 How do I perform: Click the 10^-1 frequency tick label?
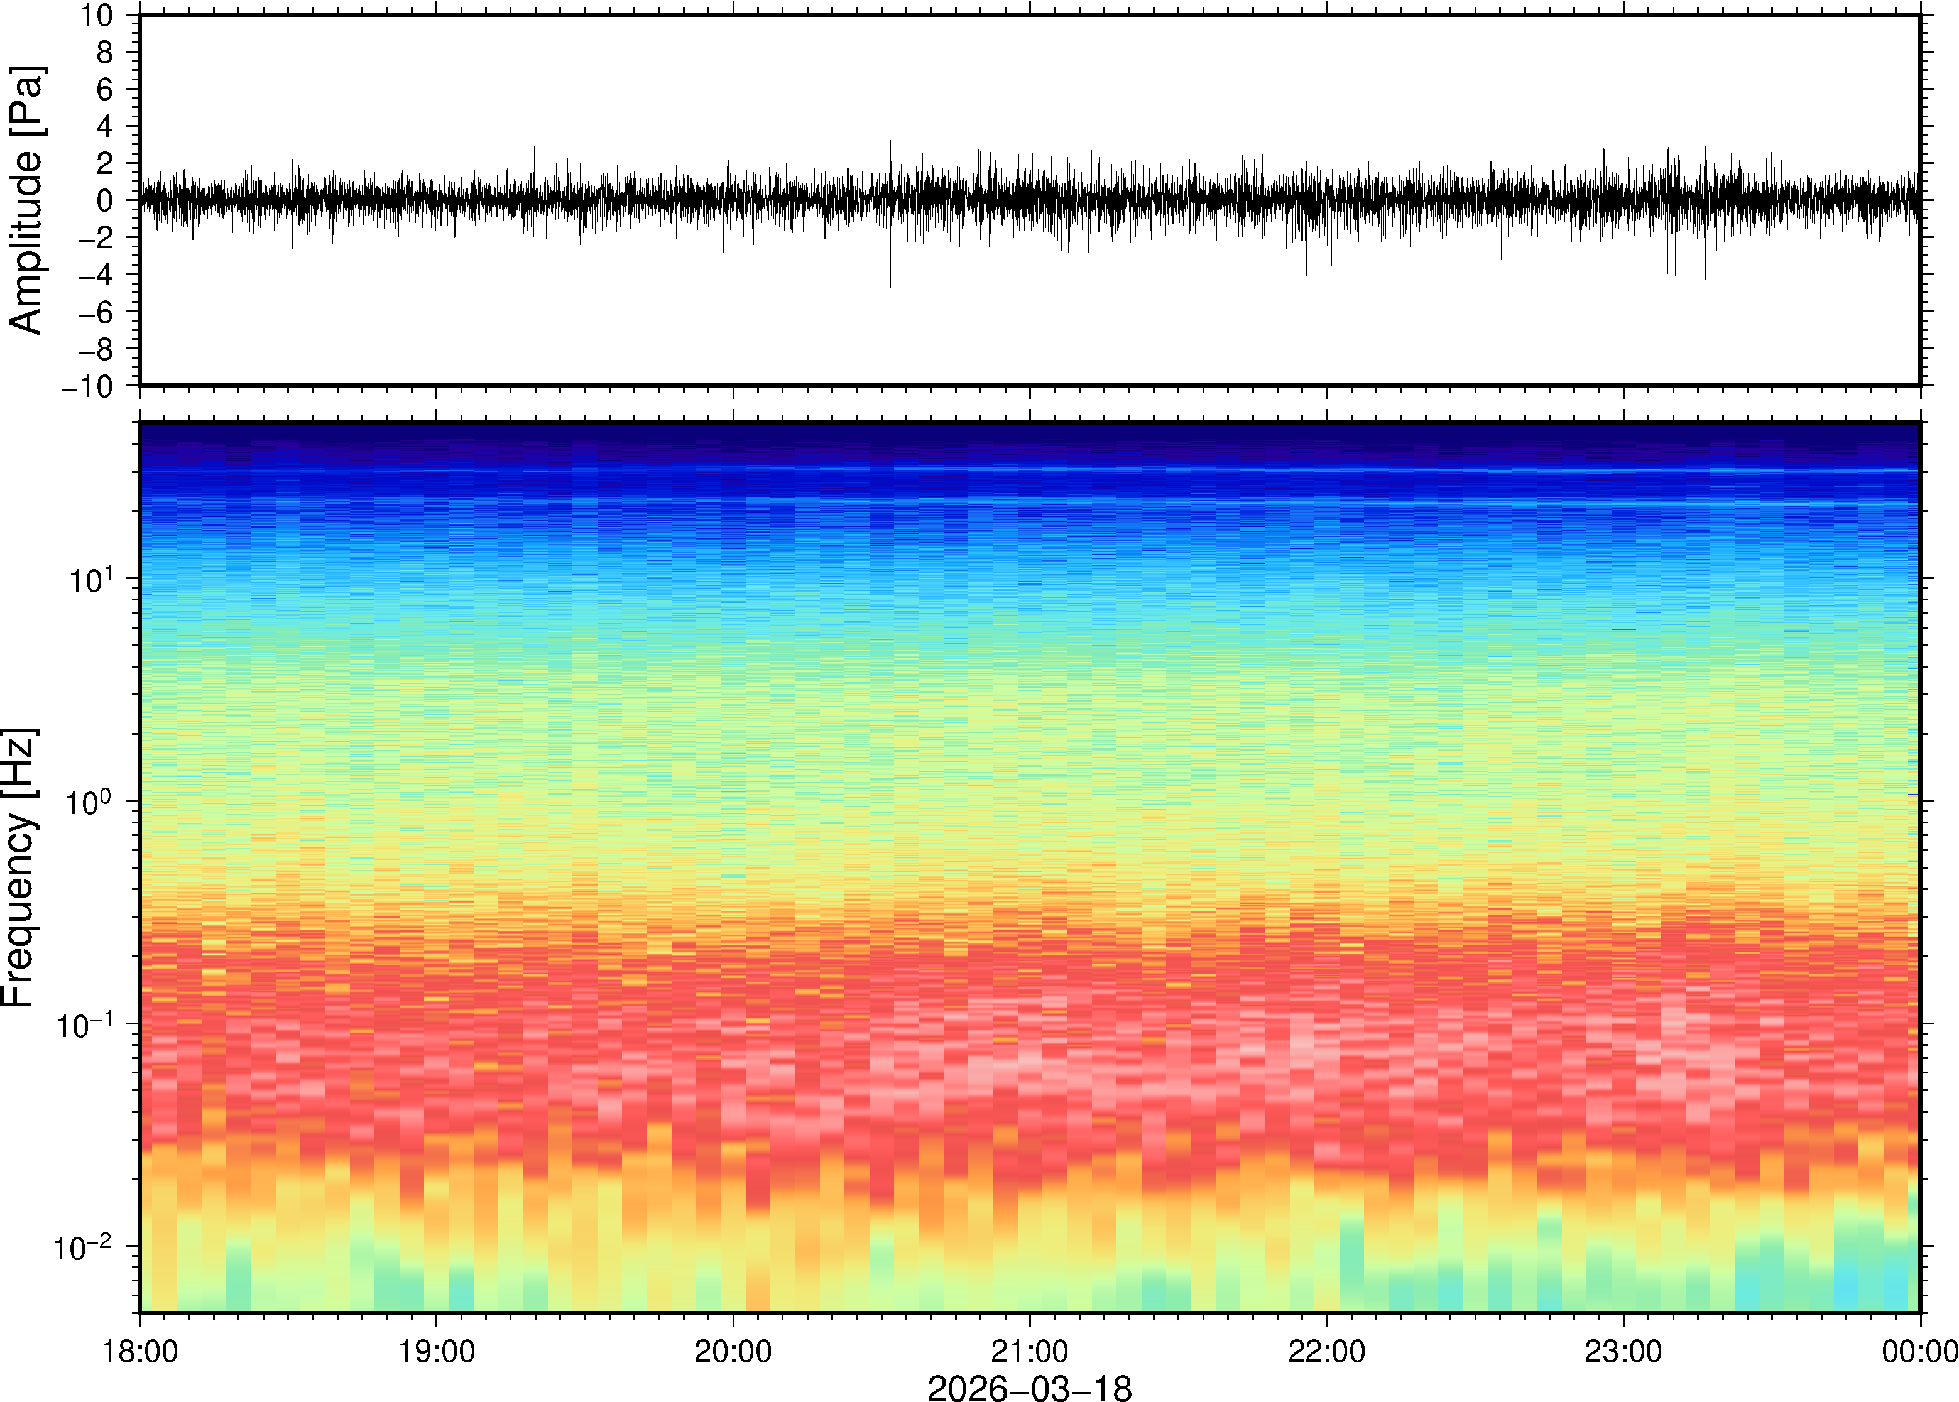[x=85, y=1024]
